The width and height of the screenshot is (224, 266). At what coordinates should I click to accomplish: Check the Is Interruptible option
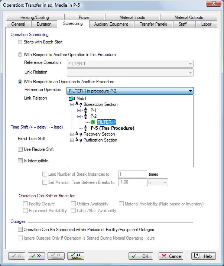pyautogui.click(x=20, y=161)
